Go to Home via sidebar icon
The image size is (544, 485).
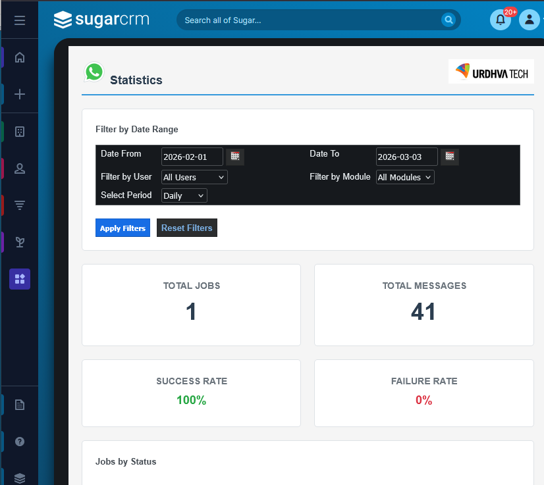pos(20,57)
